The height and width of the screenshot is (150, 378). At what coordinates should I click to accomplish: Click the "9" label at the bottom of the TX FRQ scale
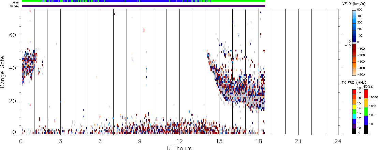click(359, 133)
